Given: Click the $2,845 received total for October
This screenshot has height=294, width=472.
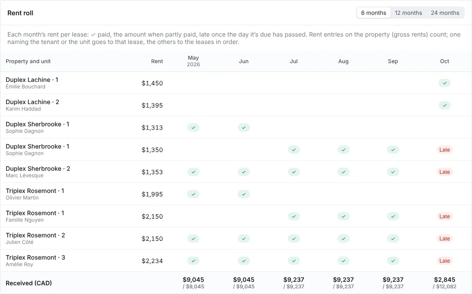Looking at the screenshot, I should coord(445,280).
